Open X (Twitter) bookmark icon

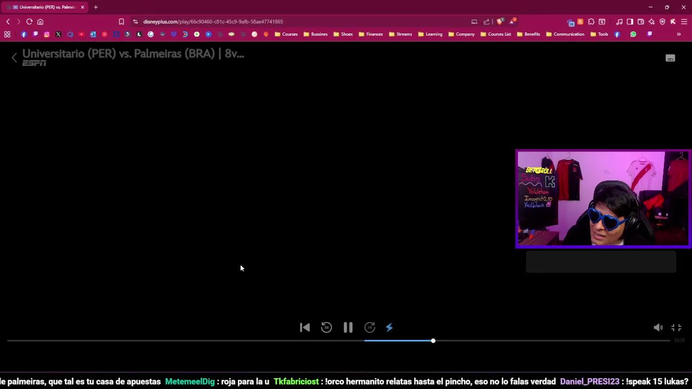58,34
